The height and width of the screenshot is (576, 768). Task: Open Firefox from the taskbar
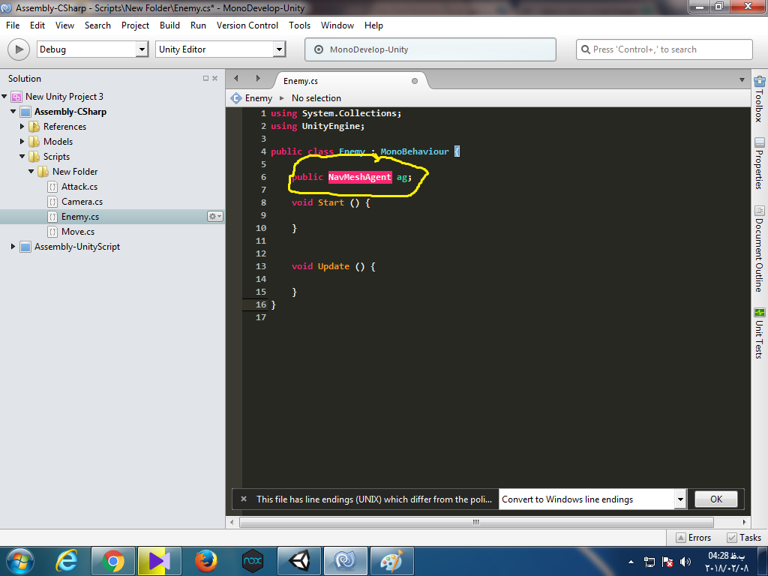(x=206, y=561)
